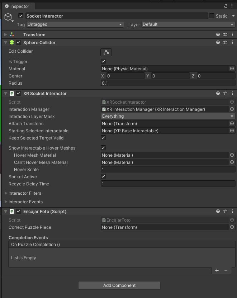
Task: Click the object picker for Physic Material
Action: click(x=232, y=68)
